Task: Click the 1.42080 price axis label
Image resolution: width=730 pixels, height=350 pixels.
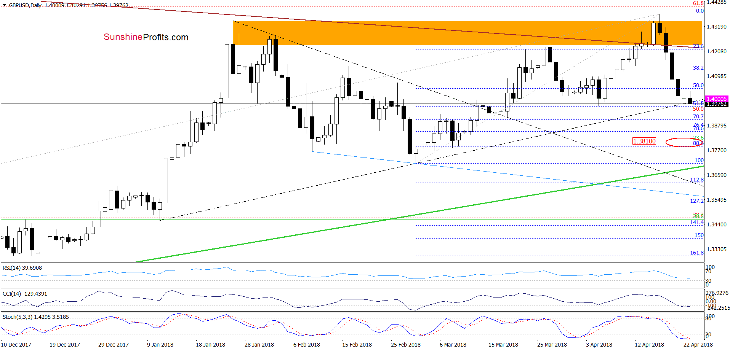Action: click(x=717, y=51)
